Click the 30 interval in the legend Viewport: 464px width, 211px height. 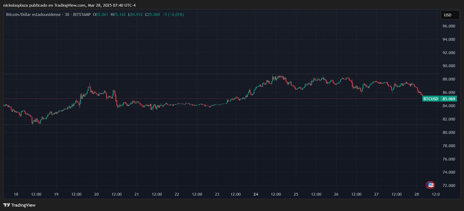tap(67, 15)
